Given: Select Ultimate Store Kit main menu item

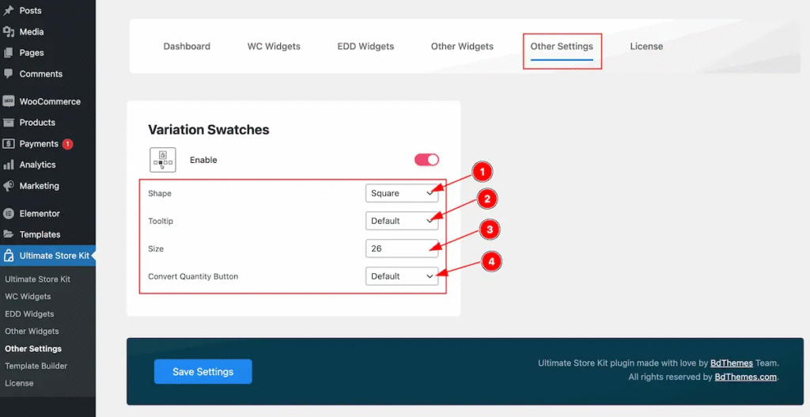Looking at the screenshot, I should (47, 256).
